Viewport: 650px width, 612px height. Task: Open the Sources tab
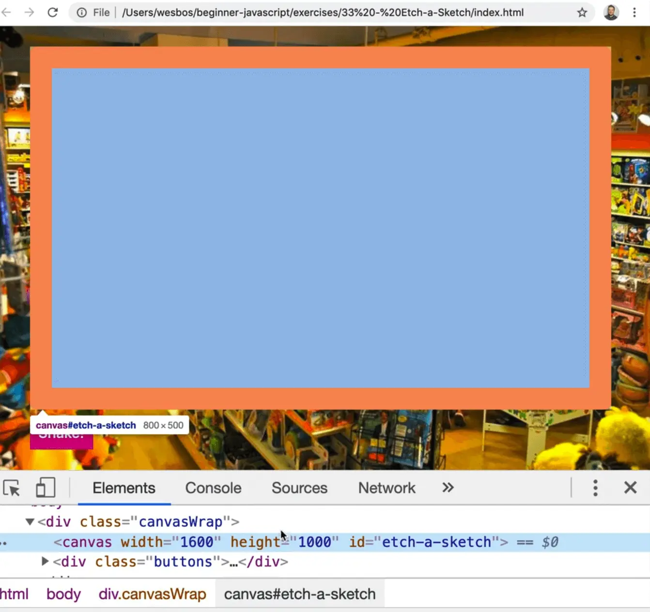[x=299, y=488]
